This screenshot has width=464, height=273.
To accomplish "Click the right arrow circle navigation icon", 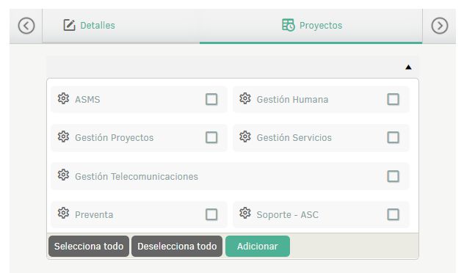I will click(x=440, y=26).
